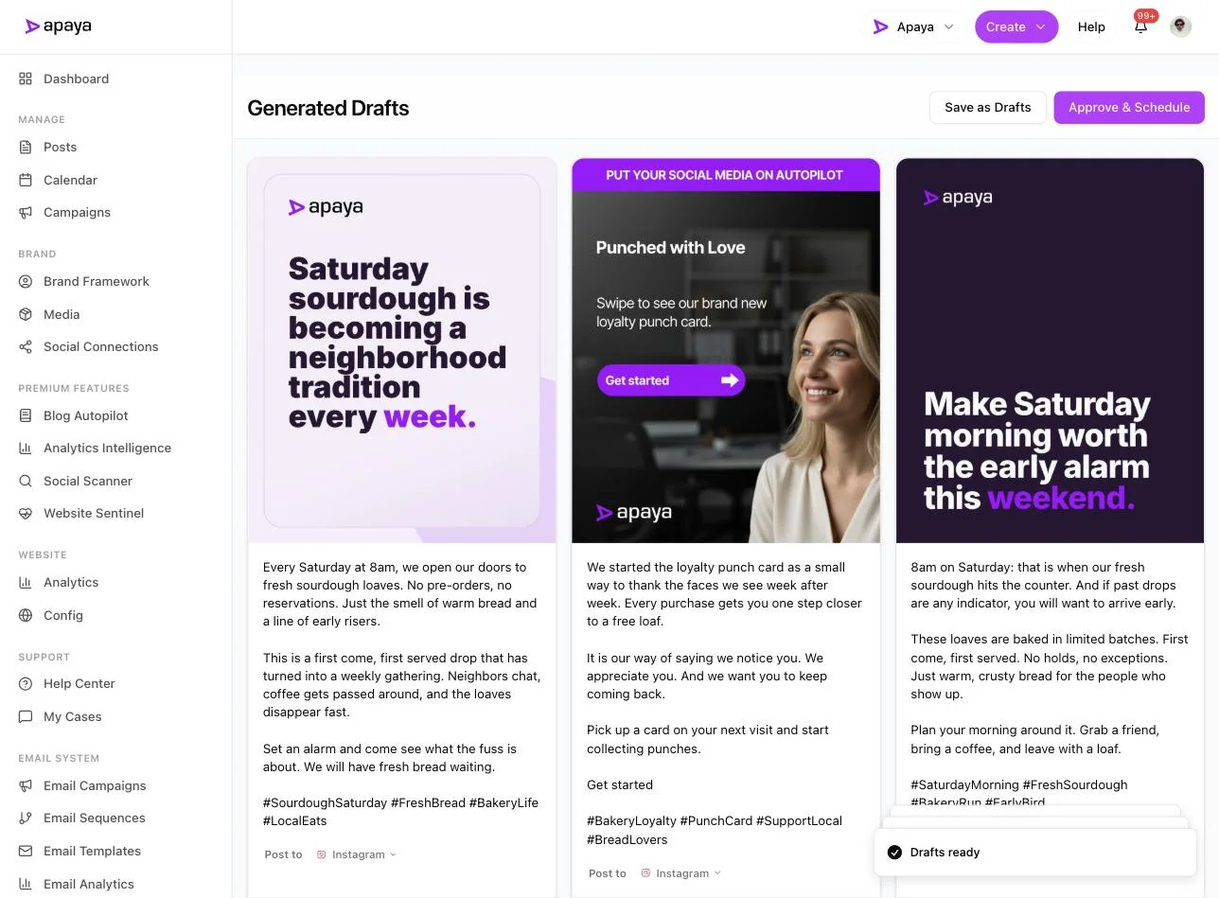Select the Make Saturday morning draft image
The height and width of the screenshot is (898, 1219).
[1050, 350]
